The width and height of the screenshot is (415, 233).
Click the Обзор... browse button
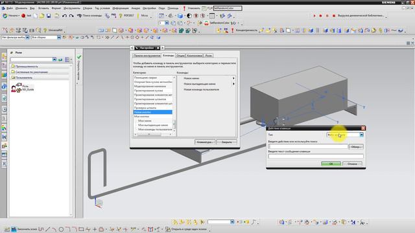[356, 147]
